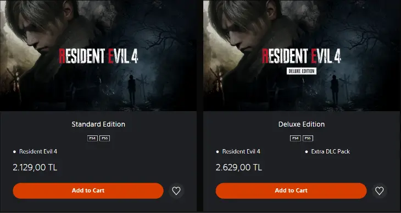Click the 2.629,00 TL price
The image size is (401, 213).
239,168
